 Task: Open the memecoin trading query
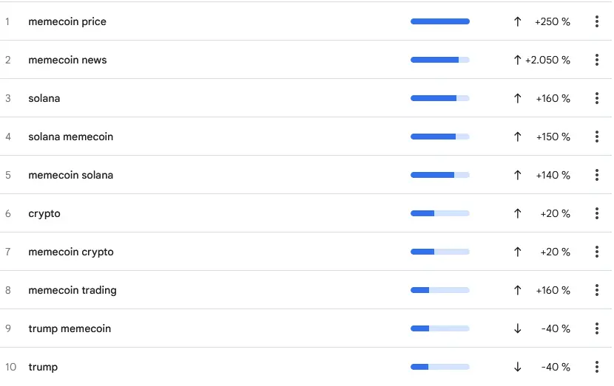(x=72, y=290)
